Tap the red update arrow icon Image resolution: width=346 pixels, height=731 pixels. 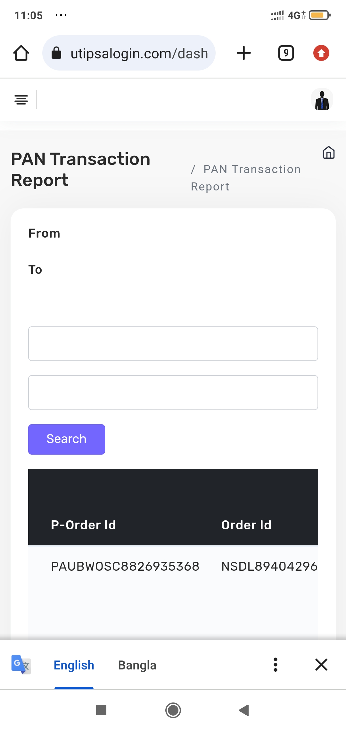click(321, 53)
